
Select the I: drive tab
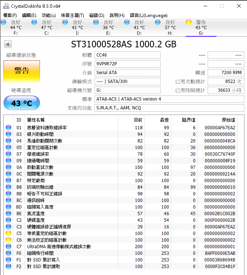78,28
